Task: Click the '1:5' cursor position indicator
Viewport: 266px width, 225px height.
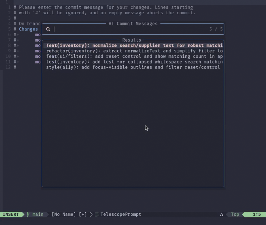Action: tap(257, 214)
